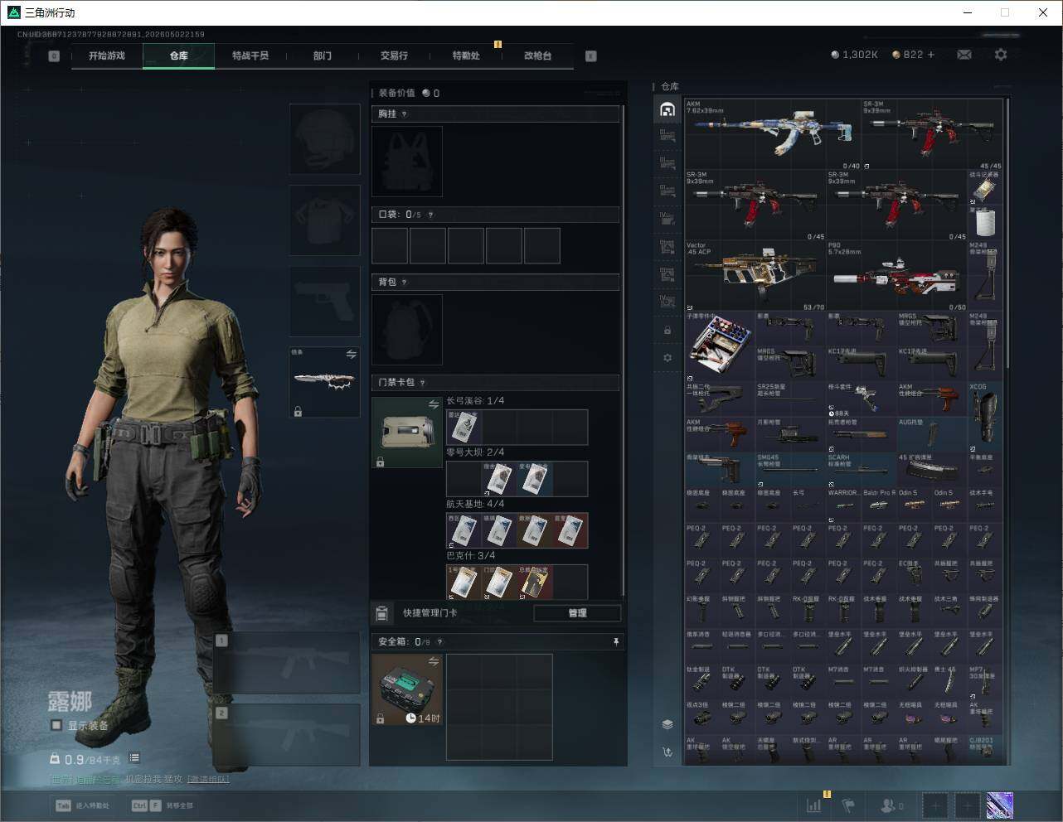Open the friends list icon
This screenshot has width=1063, height=822.
pos(891,805)
